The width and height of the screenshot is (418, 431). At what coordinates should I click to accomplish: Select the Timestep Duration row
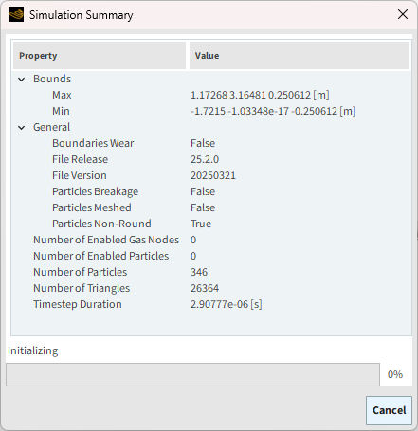(211, 304)
